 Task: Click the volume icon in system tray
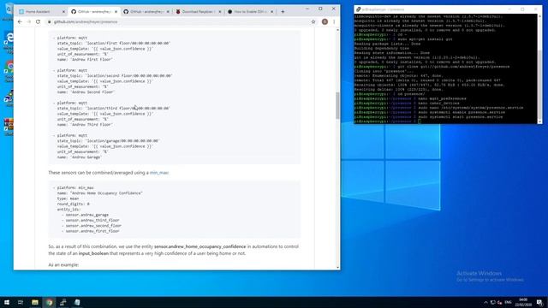click(500, 302)
